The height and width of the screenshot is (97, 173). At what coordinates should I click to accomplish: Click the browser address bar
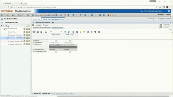pos(83,7)
